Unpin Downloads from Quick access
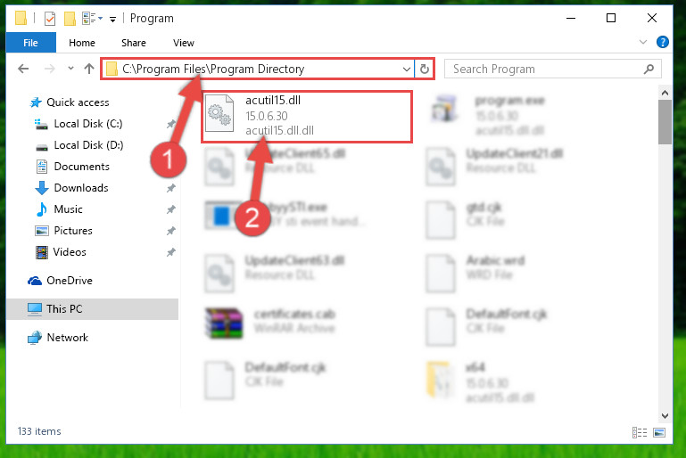This screenshot has height=458, width=686. coord(170,188)
